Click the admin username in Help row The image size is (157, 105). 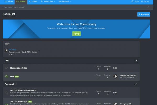coord(132,77)
